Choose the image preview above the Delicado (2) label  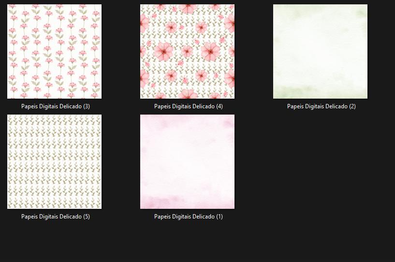pyautogui.click(x=320, y=51)
